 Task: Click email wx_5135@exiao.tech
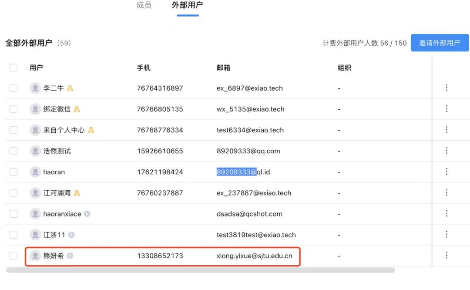251,109
